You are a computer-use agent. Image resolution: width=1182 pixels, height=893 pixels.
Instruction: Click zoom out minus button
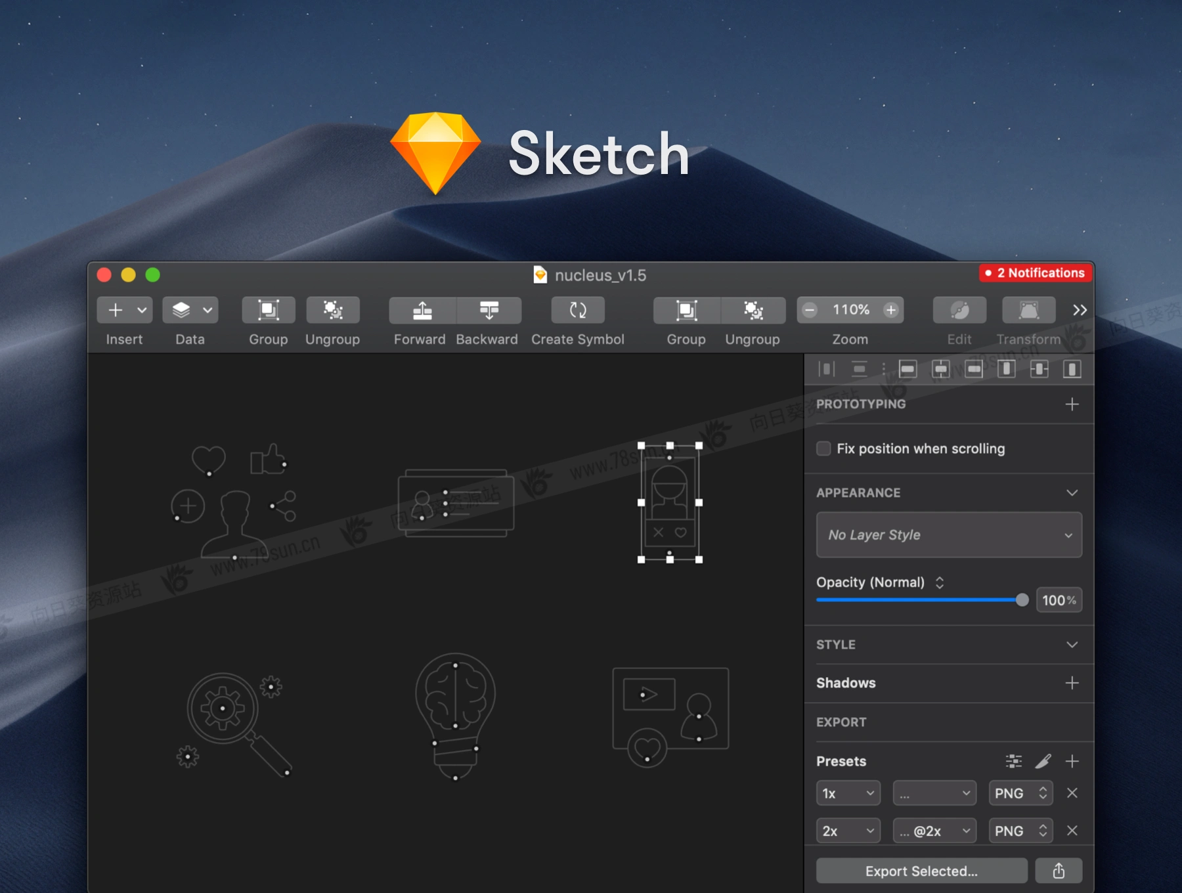(x=810, y=310)
